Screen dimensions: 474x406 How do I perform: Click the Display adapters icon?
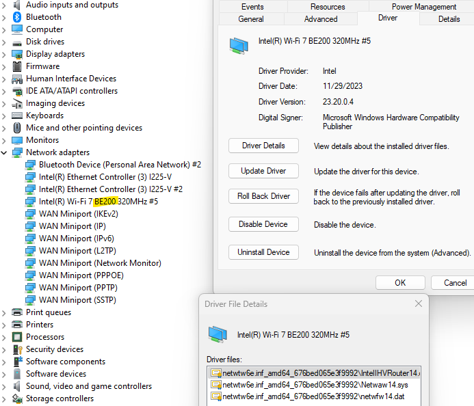tap(17, 55)
